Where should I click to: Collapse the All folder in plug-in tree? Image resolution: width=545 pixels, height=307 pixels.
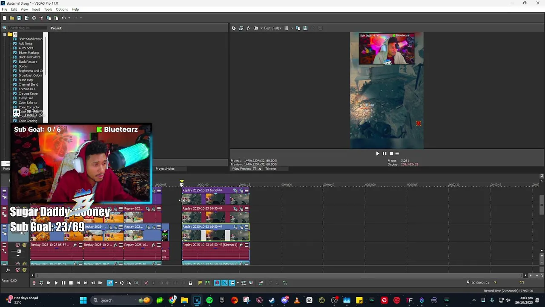point(5,35)
